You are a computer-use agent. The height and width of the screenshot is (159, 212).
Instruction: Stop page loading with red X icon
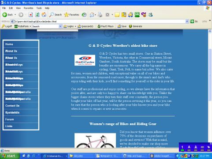point(30,15)
